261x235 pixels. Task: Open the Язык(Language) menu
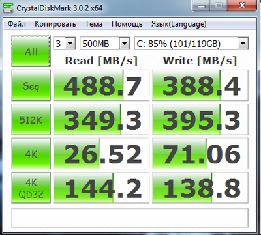point(179,24)
